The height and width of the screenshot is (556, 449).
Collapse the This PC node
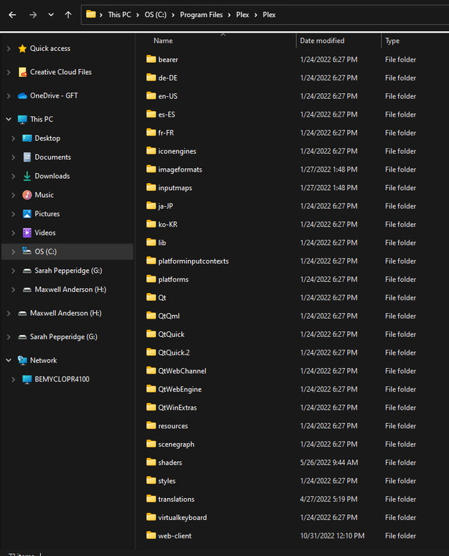coord(8,119)
